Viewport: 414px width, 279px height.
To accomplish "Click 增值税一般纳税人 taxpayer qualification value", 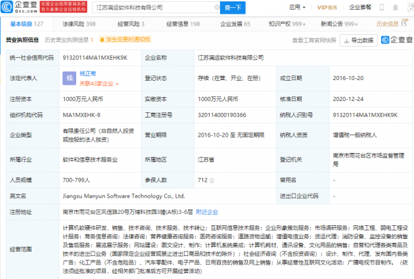I will (355, 135).
